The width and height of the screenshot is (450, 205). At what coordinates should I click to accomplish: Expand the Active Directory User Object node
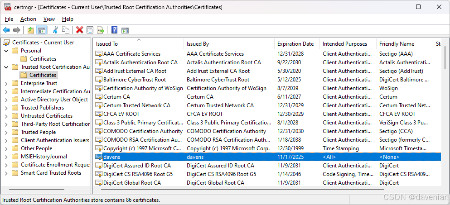coord(6,100)
